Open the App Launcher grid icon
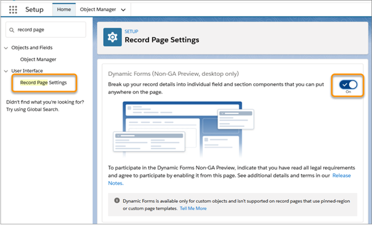The width and height of the screenshot is (372, 225). click(x=13, y=9)
